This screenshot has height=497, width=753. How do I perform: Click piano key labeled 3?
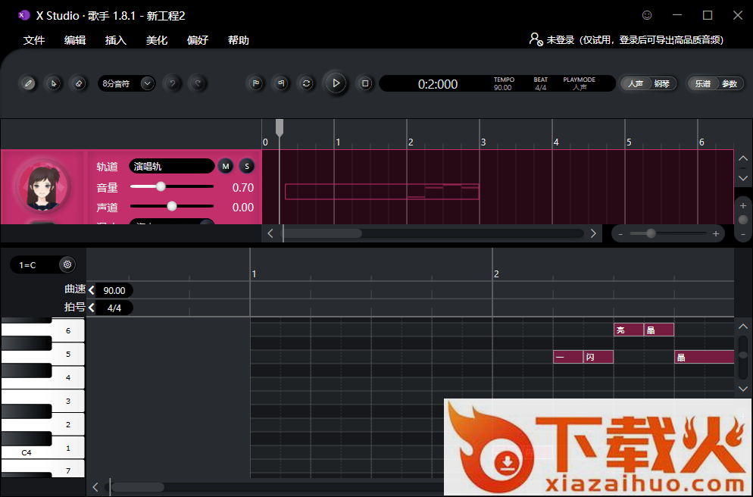[x=67, y=401]
